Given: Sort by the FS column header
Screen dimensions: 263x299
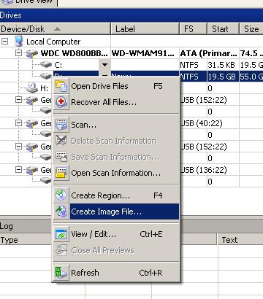Looking at the screenshot, I should [193, 29].
